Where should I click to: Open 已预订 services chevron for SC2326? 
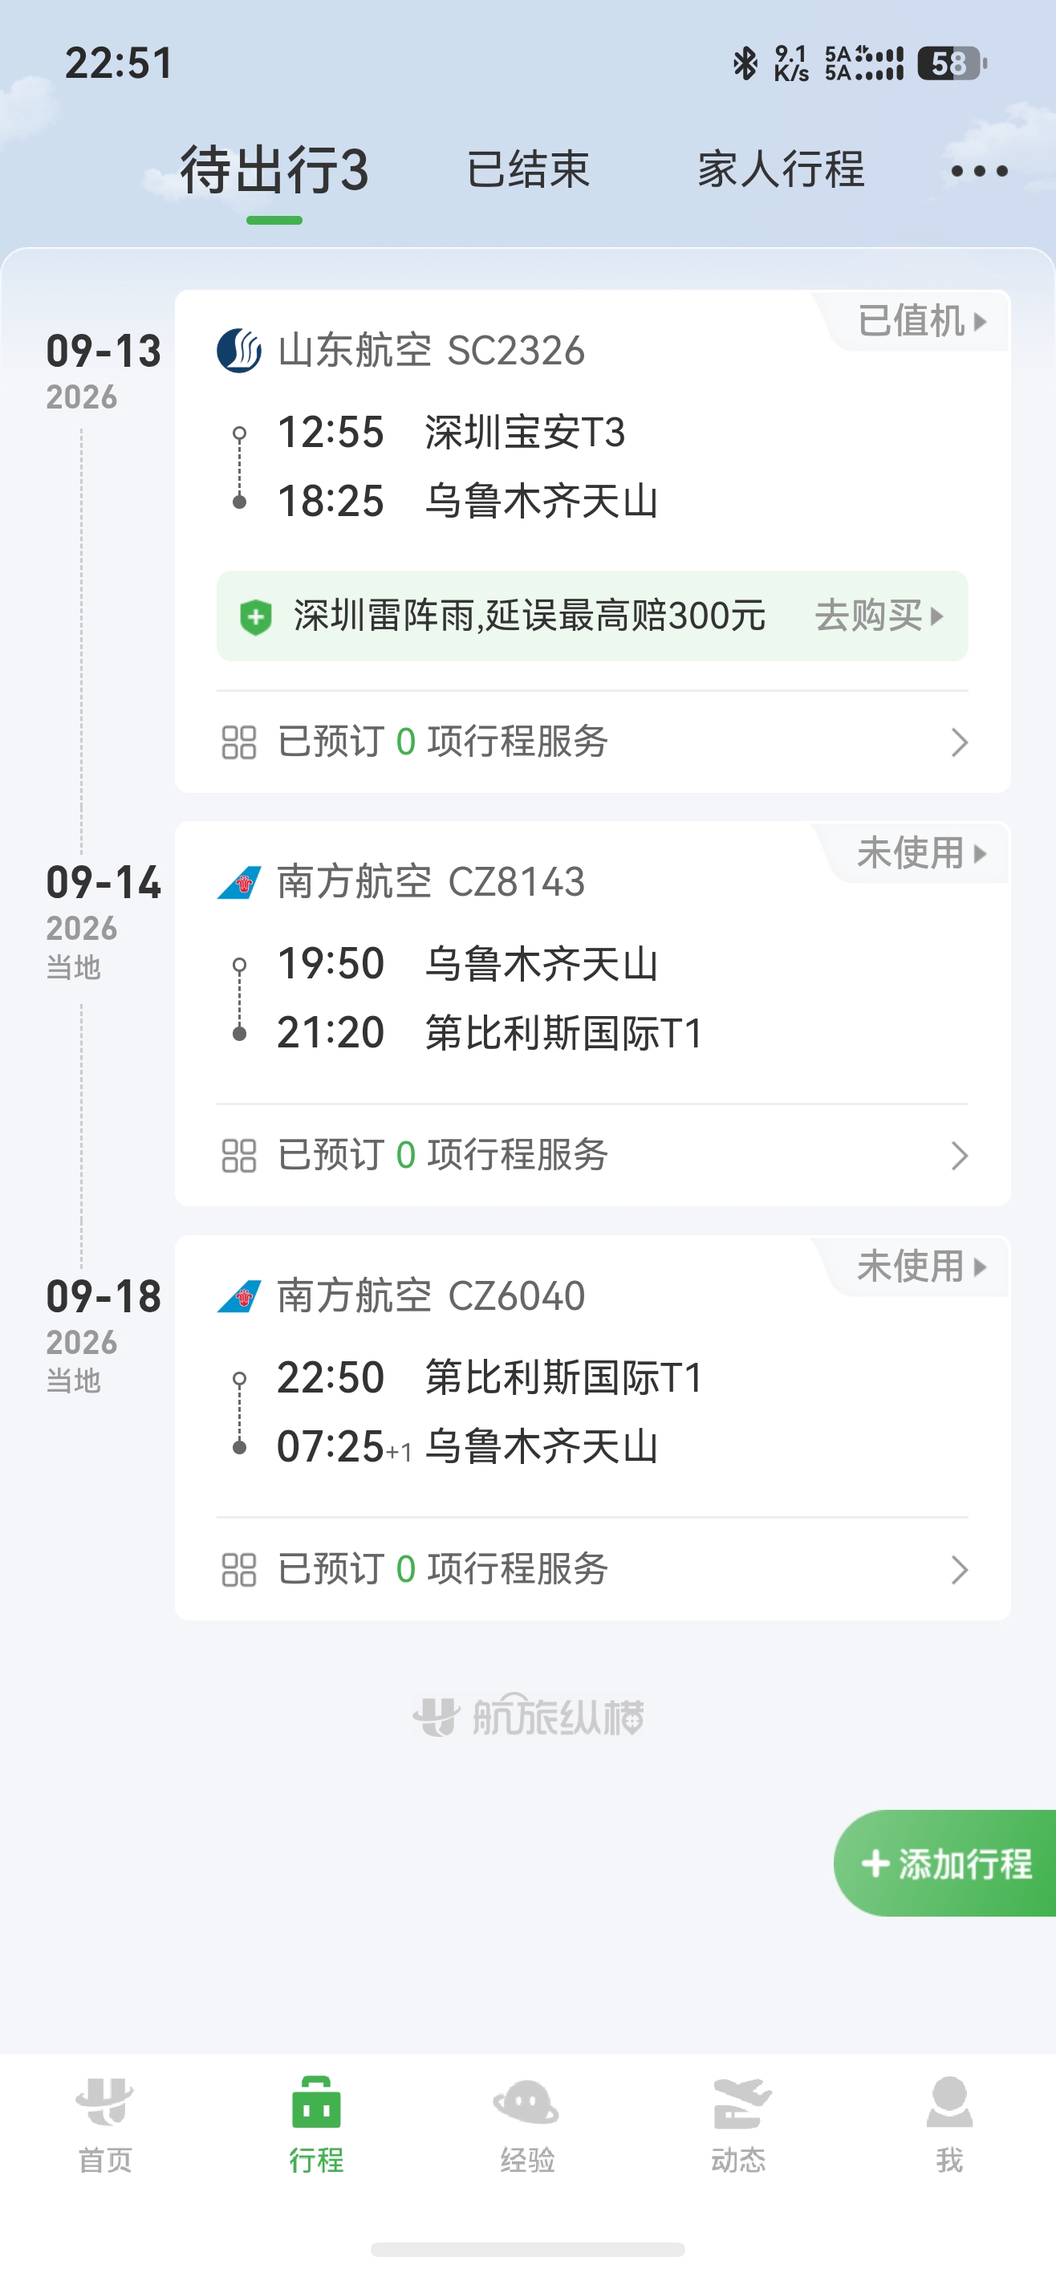point(959,742)
